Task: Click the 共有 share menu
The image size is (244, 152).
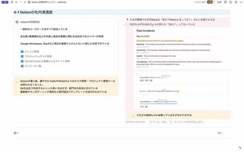Action: (x=219, y=2)
